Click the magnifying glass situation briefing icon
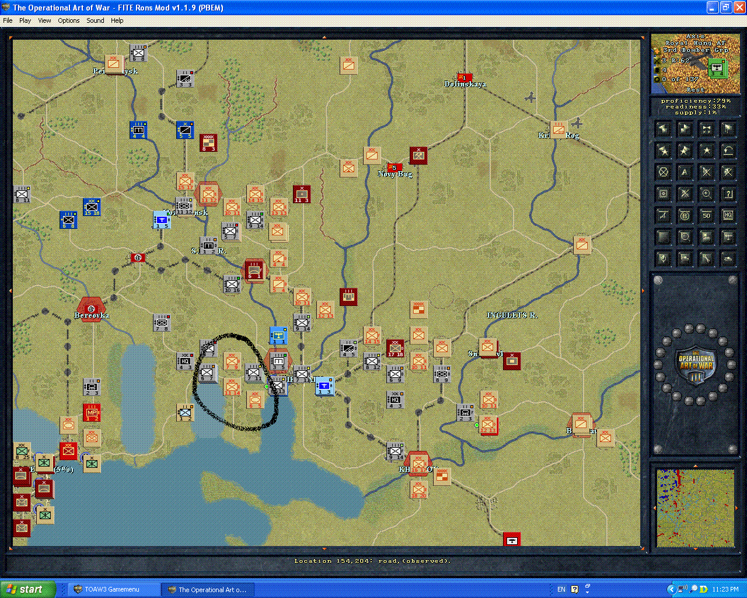747x598 pixels. pyautogui.click(x=685, y=237)
